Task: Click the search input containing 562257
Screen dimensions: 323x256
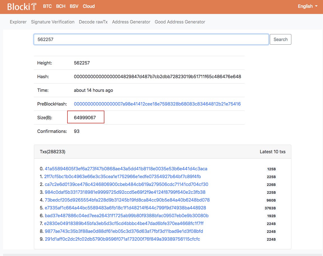Action: coord(151,39)
